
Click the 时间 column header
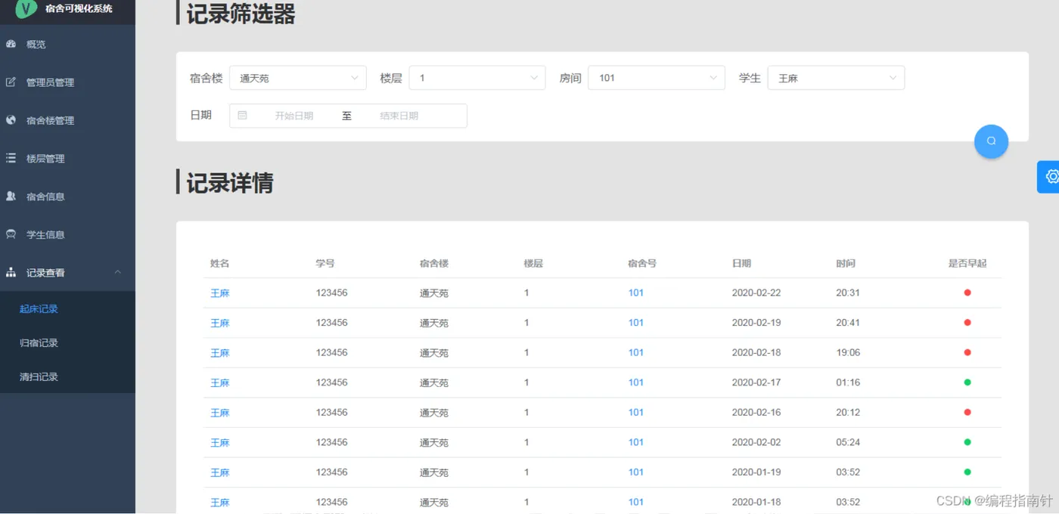[846, 263]
